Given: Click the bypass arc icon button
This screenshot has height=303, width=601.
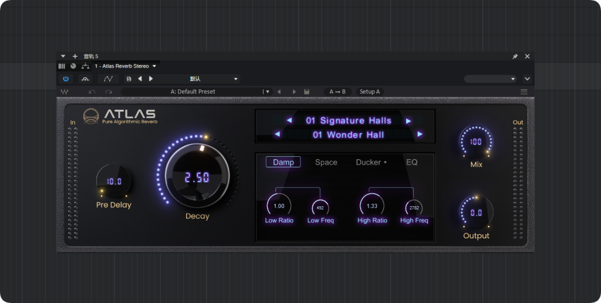Looking at the screenshot, I should point(85,79).
